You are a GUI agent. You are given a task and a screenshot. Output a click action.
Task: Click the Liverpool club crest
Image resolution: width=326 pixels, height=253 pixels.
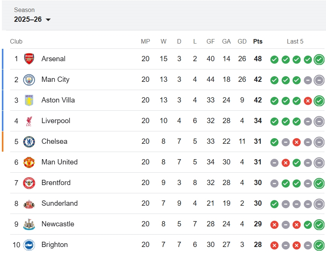pyautogui.click(x=29, y=121)
